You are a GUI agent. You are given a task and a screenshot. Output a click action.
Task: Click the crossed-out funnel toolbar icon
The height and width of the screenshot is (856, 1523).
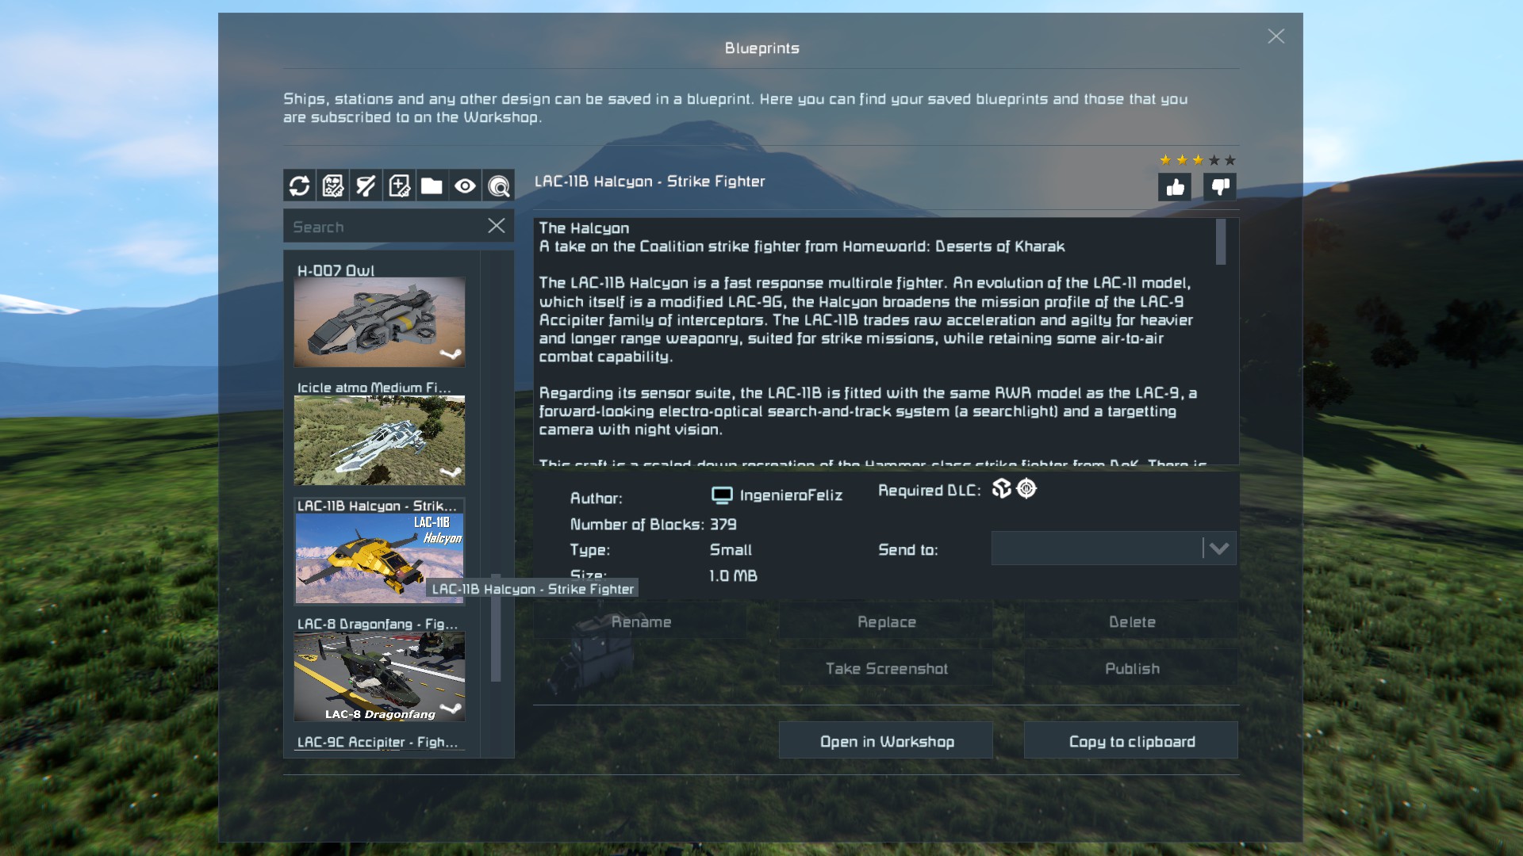click(366, 185)
